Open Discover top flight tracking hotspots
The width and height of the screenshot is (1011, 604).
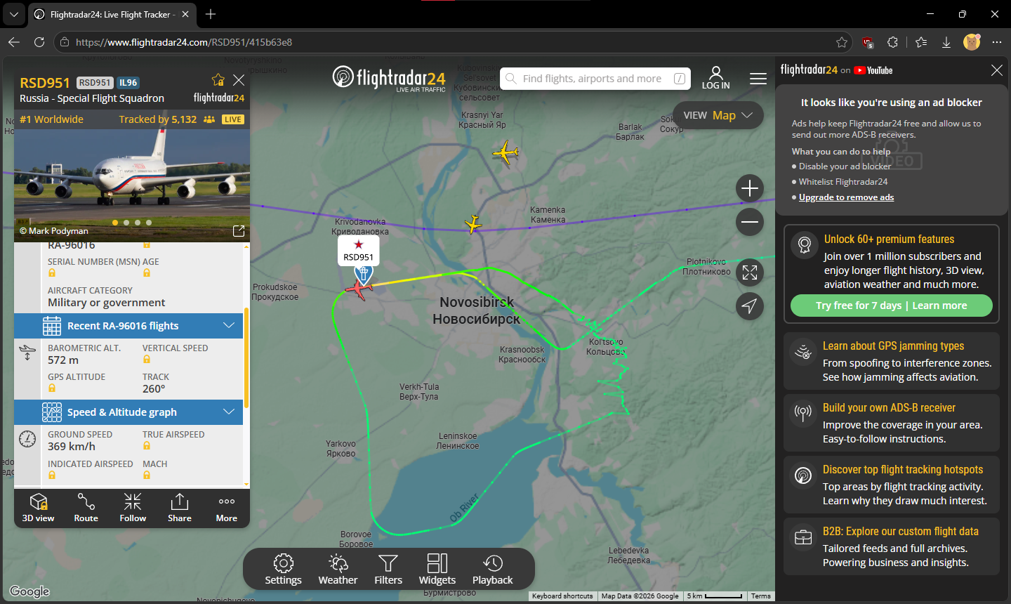[892, 485]
